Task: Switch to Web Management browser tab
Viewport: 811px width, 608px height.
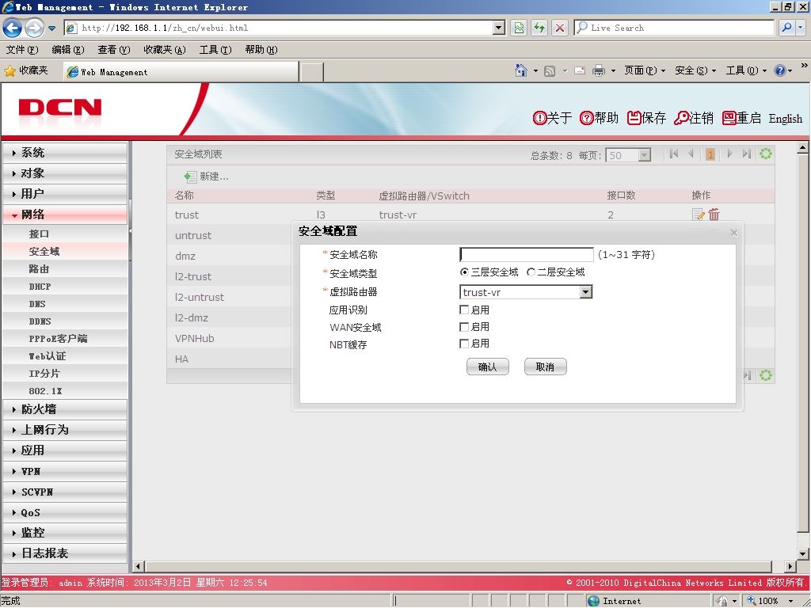Action: pyautogui.click(x=181, y=72)
